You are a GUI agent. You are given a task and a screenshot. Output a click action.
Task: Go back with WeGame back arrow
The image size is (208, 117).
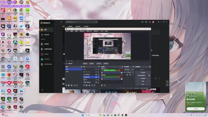[x=58, y=22]
